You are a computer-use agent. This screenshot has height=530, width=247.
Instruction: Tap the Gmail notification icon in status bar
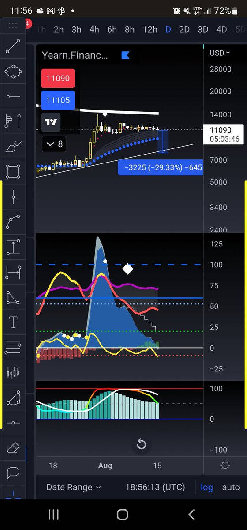pyautogui.click(x=51, y=10)
